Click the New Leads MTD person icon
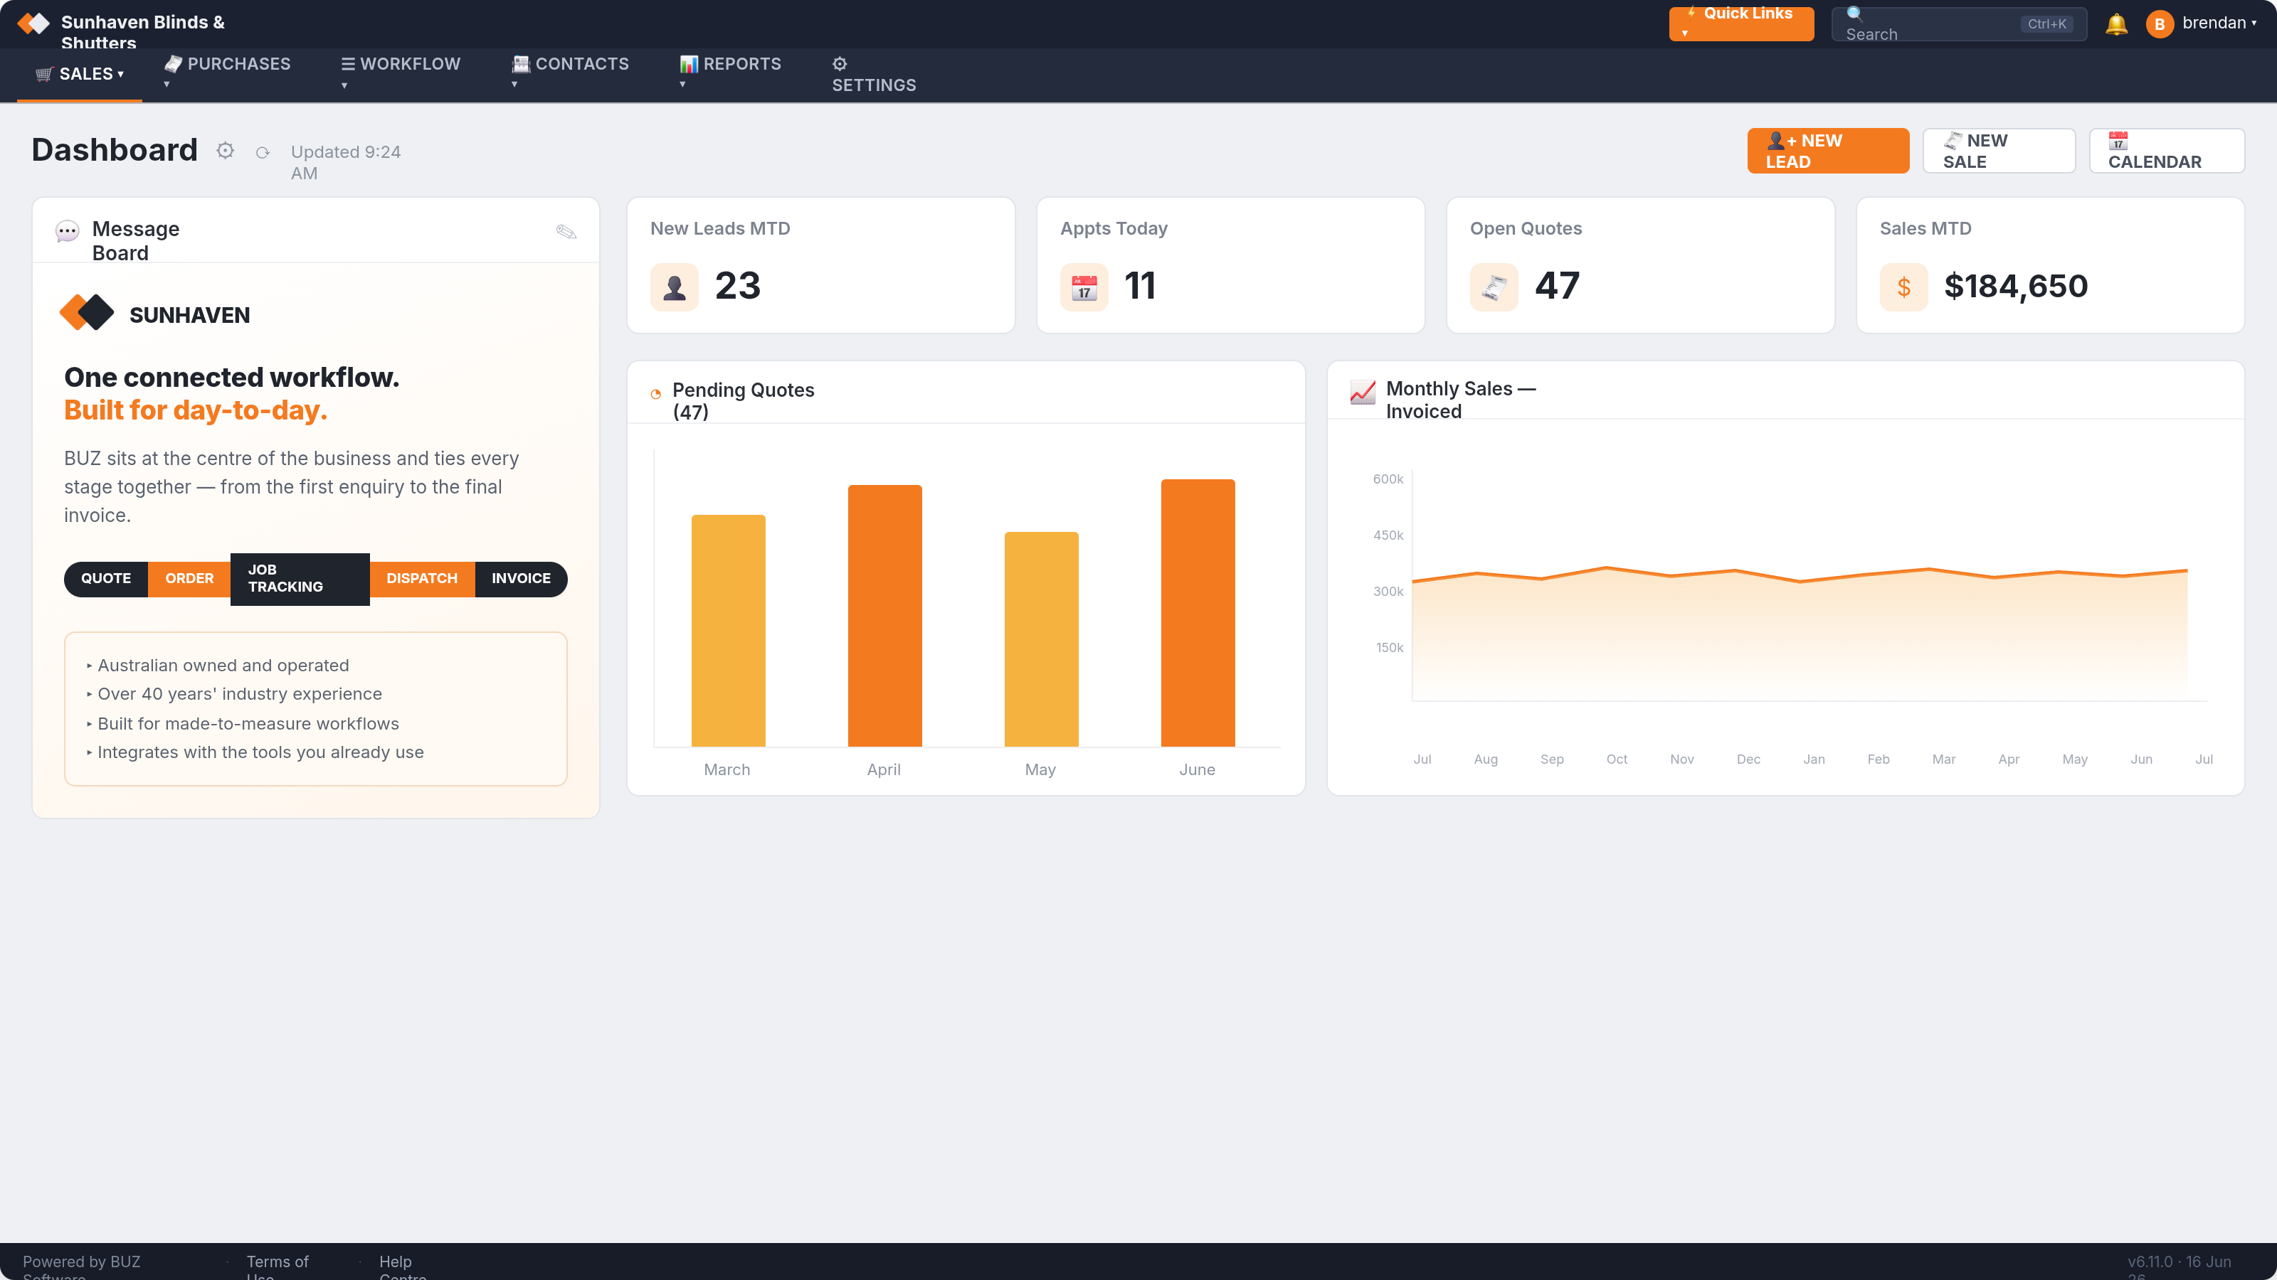Image resolution: width=2277 pixels, height=1280 pixels. [675, 287]
